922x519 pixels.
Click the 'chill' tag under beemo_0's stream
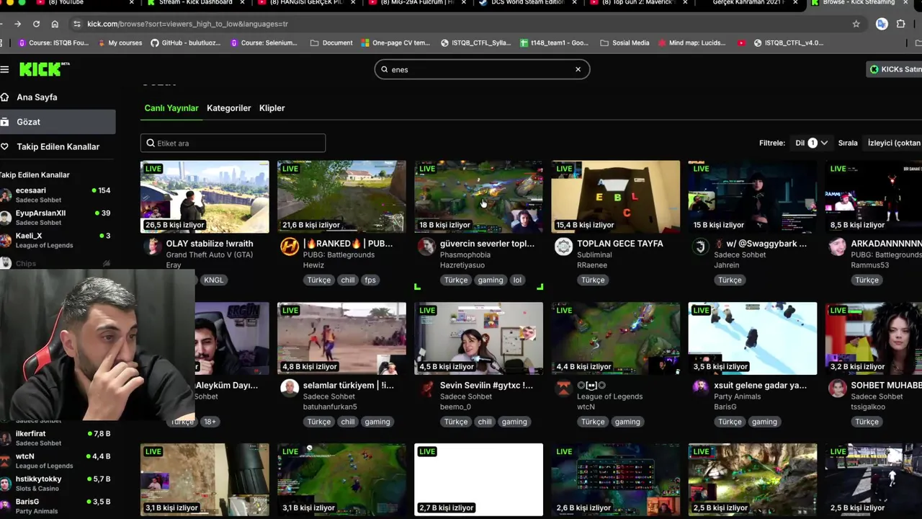tap(485, 422)
